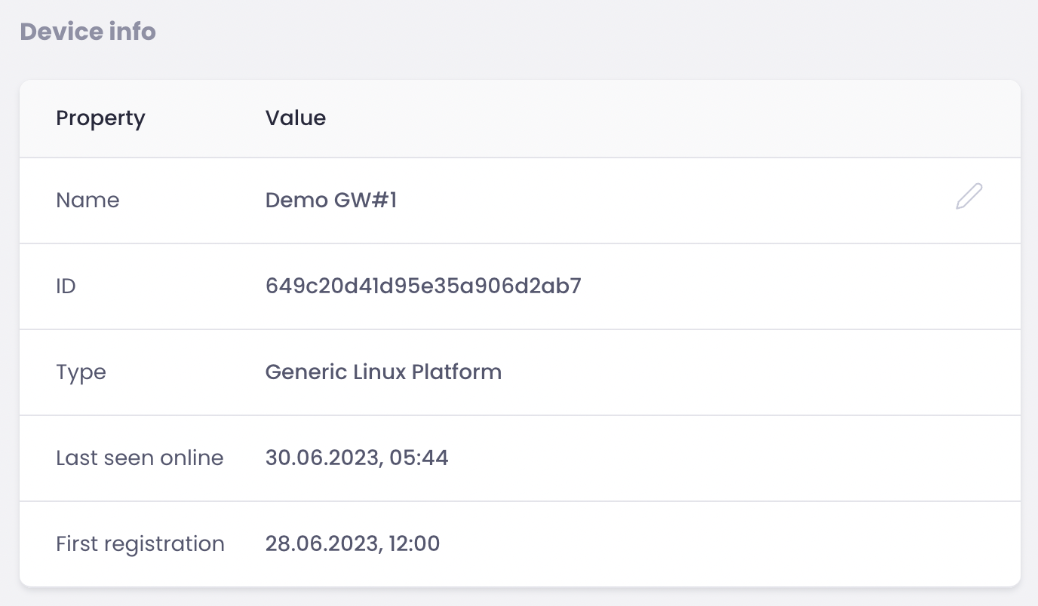Click the Property column header
Viewport: 1038px width, 606px height.
tap(100, 118)
